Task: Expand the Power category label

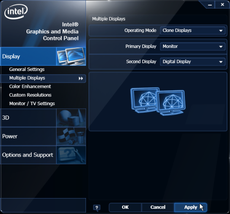Action: click(10, 136)
